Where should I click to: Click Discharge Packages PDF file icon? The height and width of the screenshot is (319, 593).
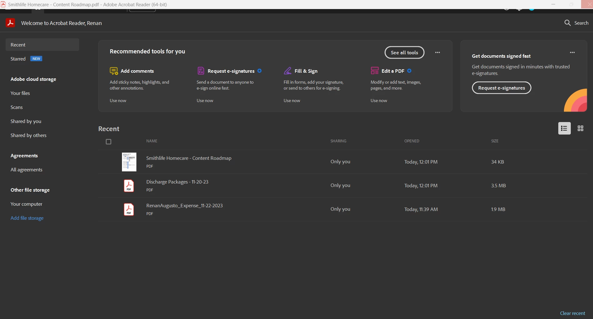(129, 186)
